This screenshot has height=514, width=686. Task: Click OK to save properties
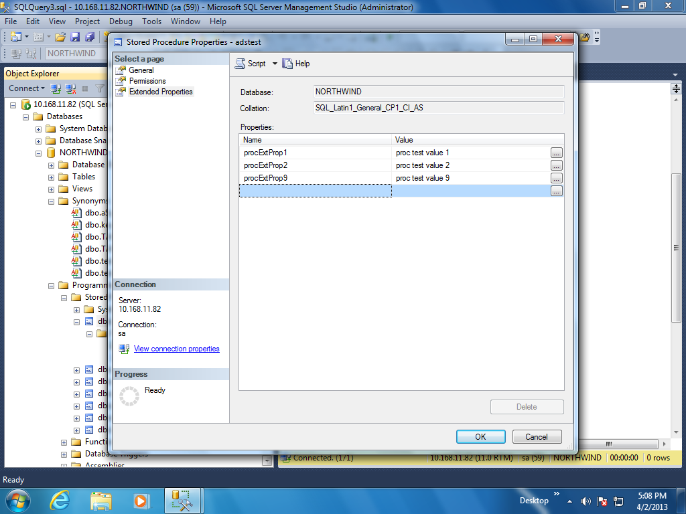480,436
